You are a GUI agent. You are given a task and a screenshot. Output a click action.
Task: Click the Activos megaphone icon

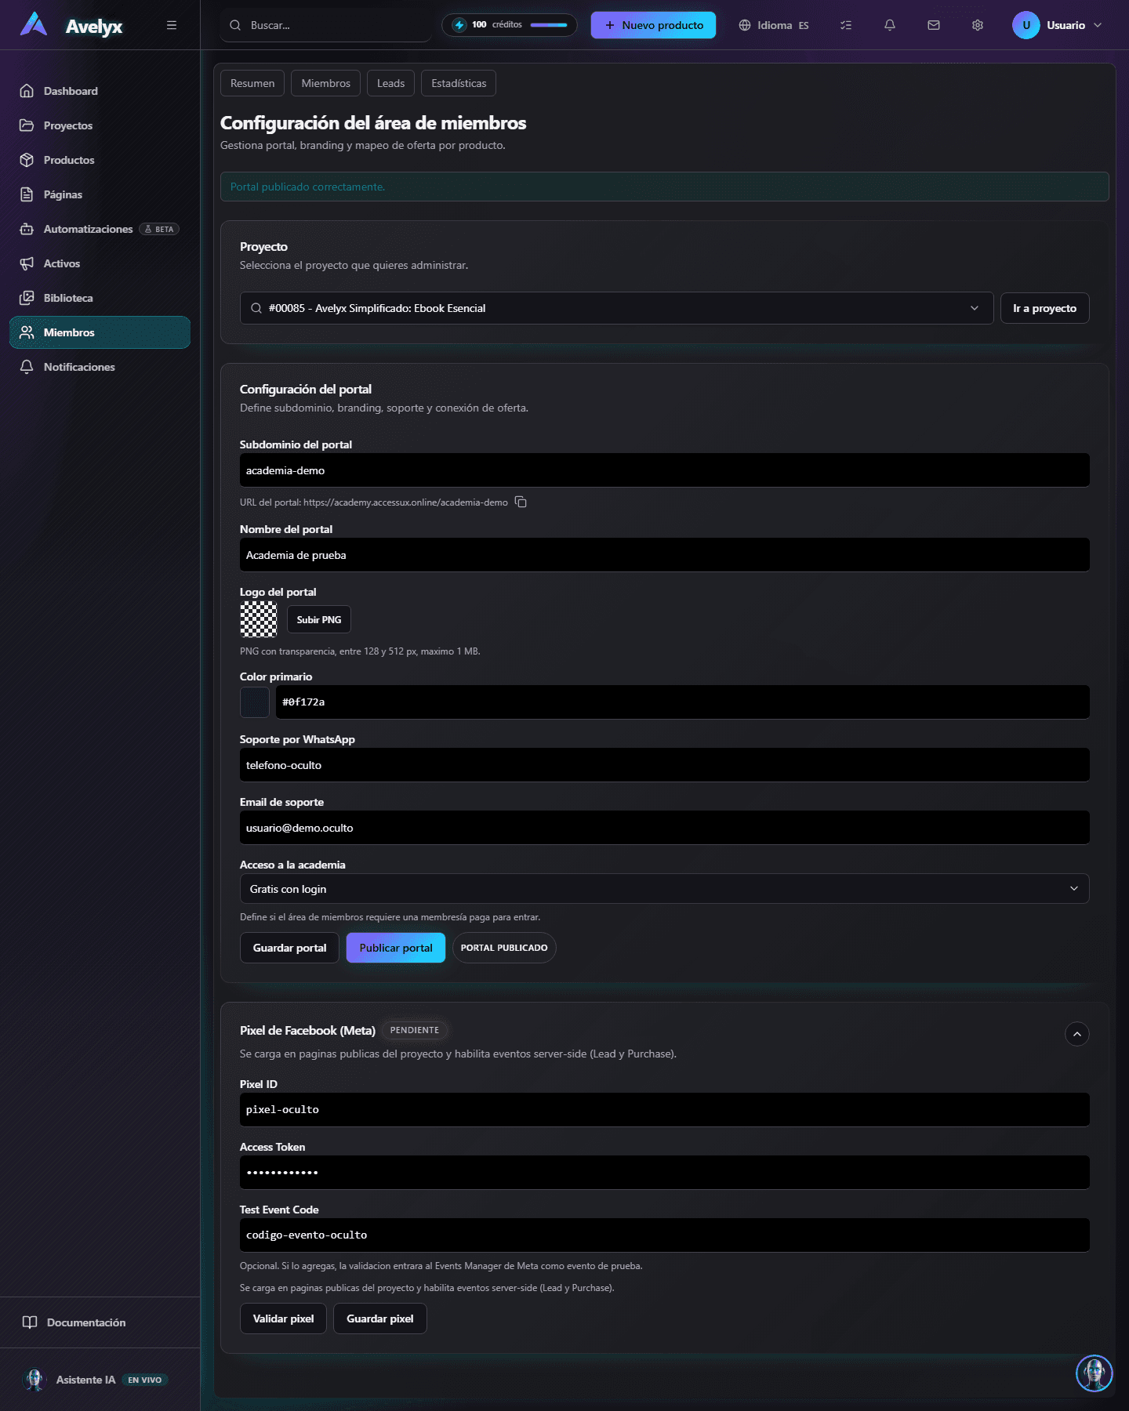tap(27, 263)
